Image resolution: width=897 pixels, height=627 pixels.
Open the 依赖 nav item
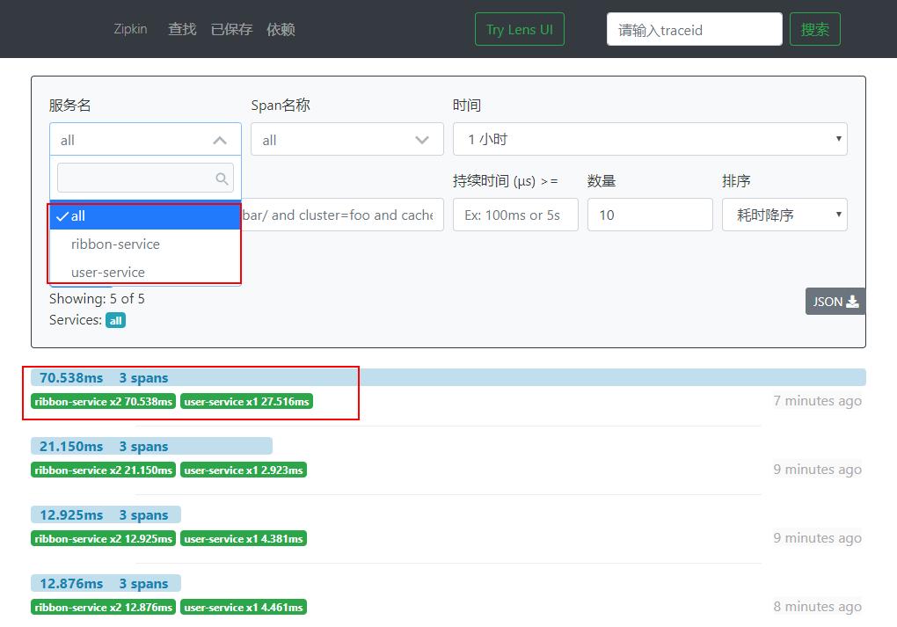[281, 29]
